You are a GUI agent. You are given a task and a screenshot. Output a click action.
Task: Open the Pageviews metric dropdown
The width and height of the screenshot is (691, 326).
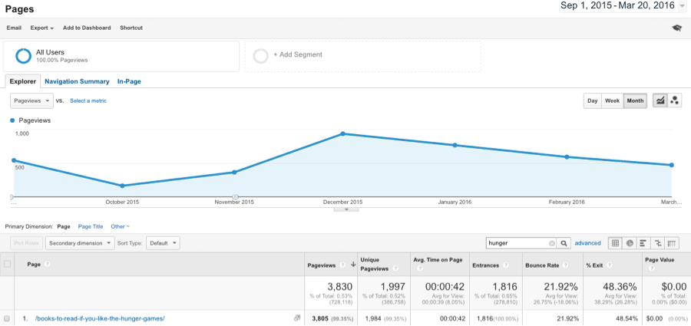(x=31, y=101)
